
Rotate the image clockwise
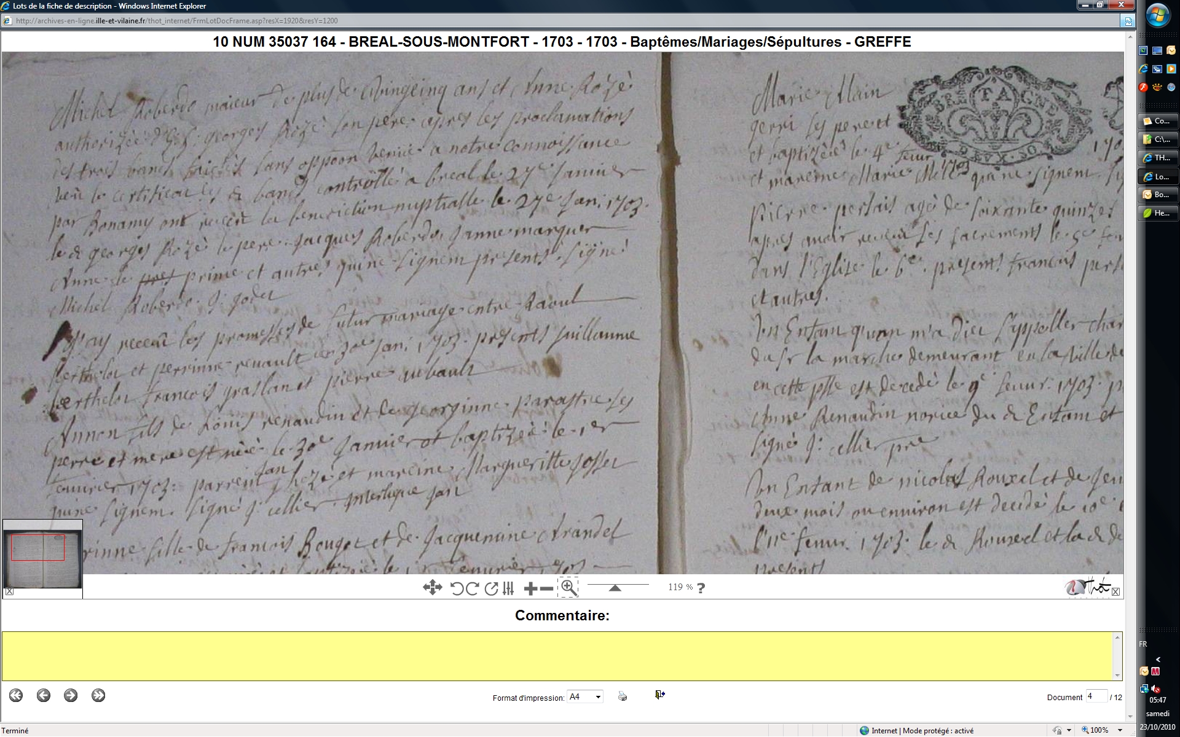click(472, 588)
